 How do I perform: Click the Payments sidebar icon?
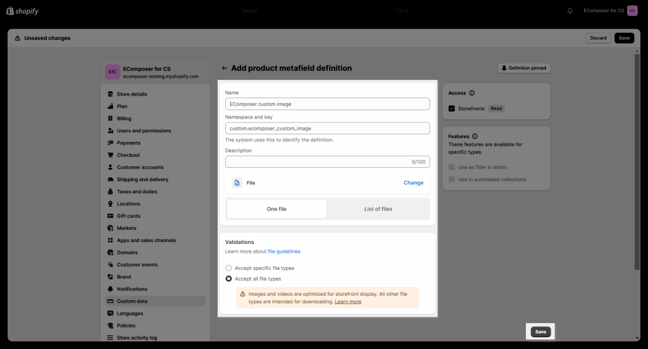pyautogui.click(x=110, y=143)
